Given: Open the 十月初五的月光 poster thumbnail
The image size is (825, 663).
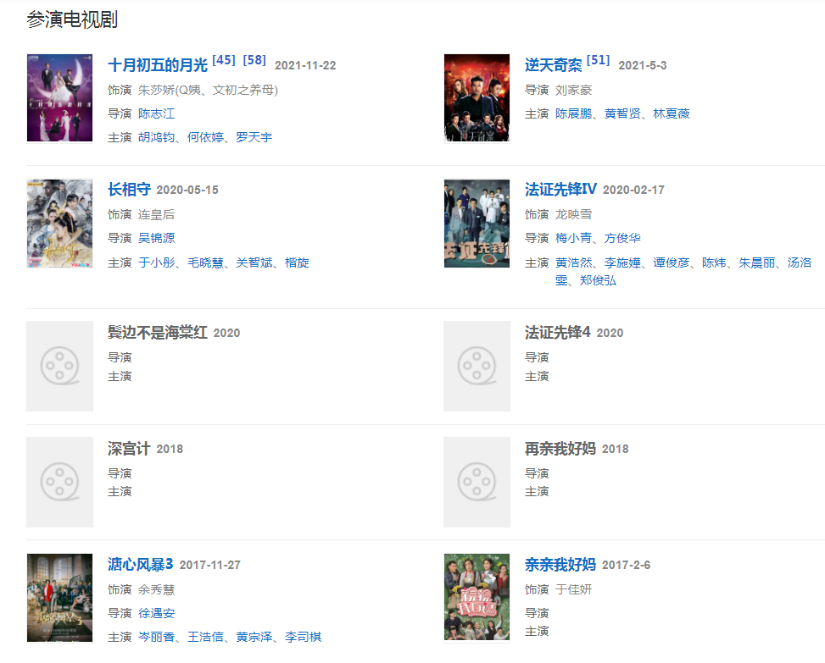Looking at the screenshot, I should (x=59, y=97).
